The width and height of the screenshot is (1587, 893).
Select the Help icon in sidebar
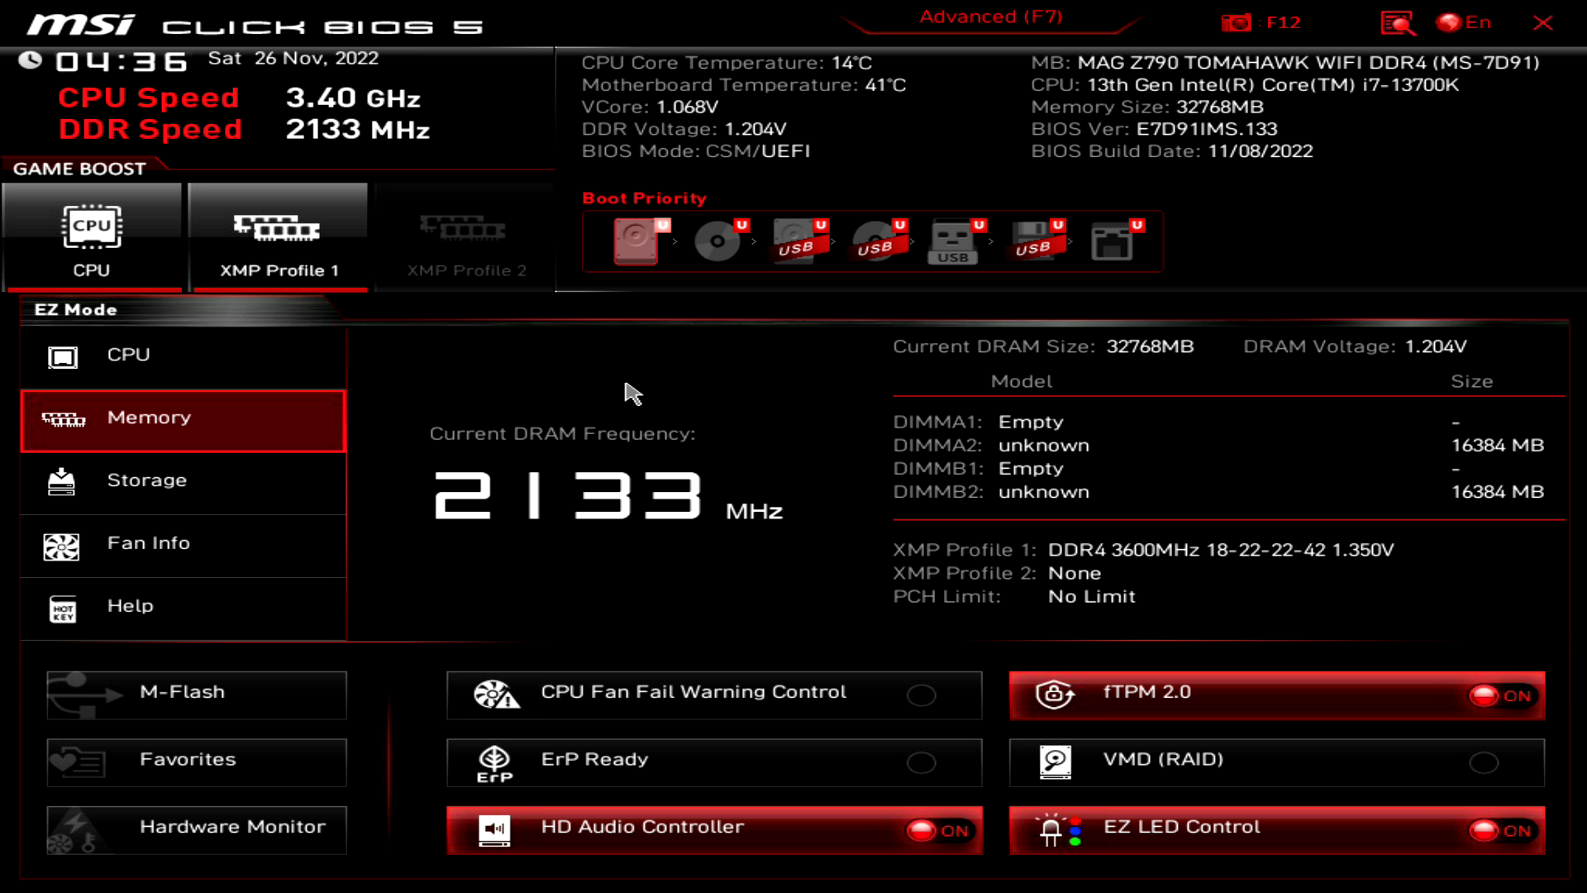[x=62, y=608]
